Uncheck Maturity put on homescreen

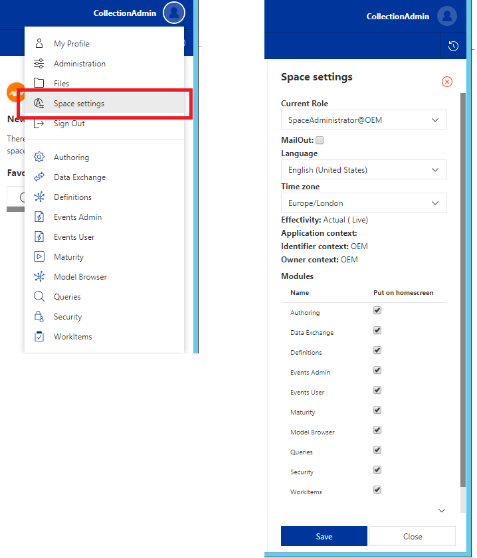click(377, 410)
